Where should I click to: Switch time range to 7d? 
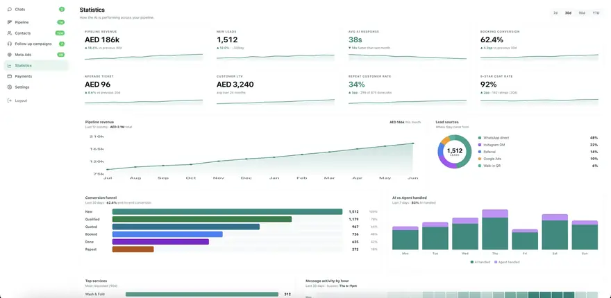point(555,13)
